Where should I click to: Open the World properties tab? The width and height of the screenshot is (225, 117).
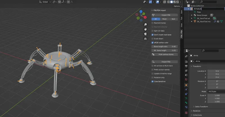coord(186,79)
